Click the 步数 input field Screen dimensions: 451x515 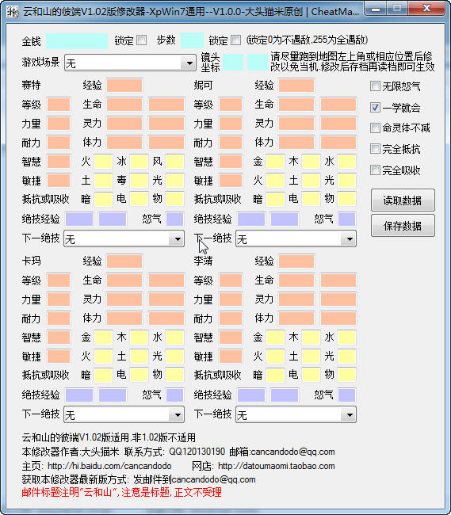[x=192, y=41]
